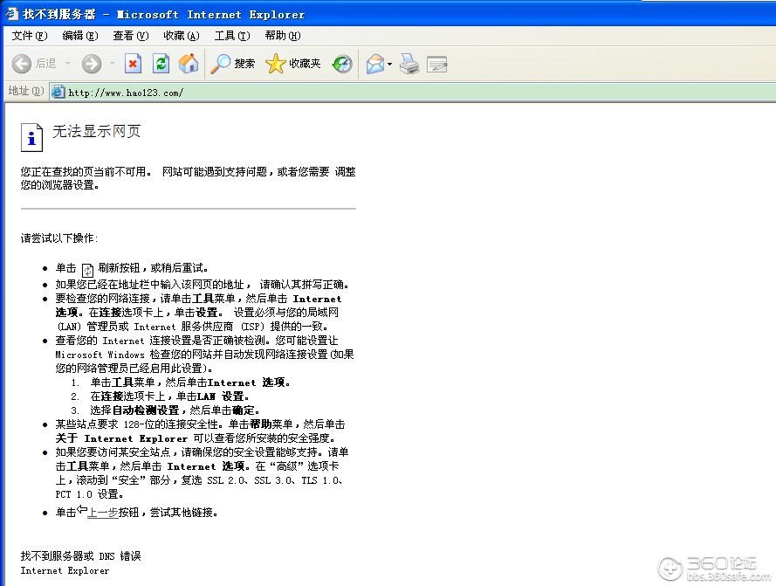Screen dimensions: 776x586
Task: Click the page icon in the address bar
Action: coord(58,92)
